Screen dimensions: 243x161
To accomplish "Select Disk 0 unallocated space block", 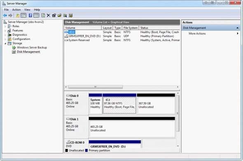I will [156, 104].
